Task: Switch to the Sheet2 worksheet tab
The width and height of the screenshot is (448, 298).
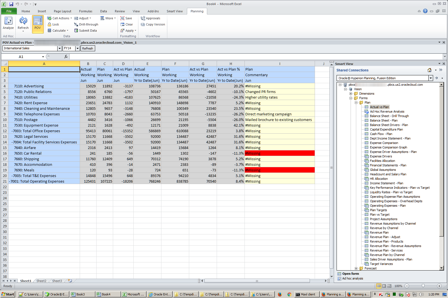Action: coord(41,281)
